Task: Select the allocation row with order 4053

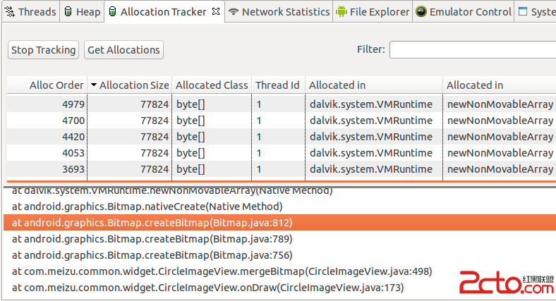Action: pos(282,153)
